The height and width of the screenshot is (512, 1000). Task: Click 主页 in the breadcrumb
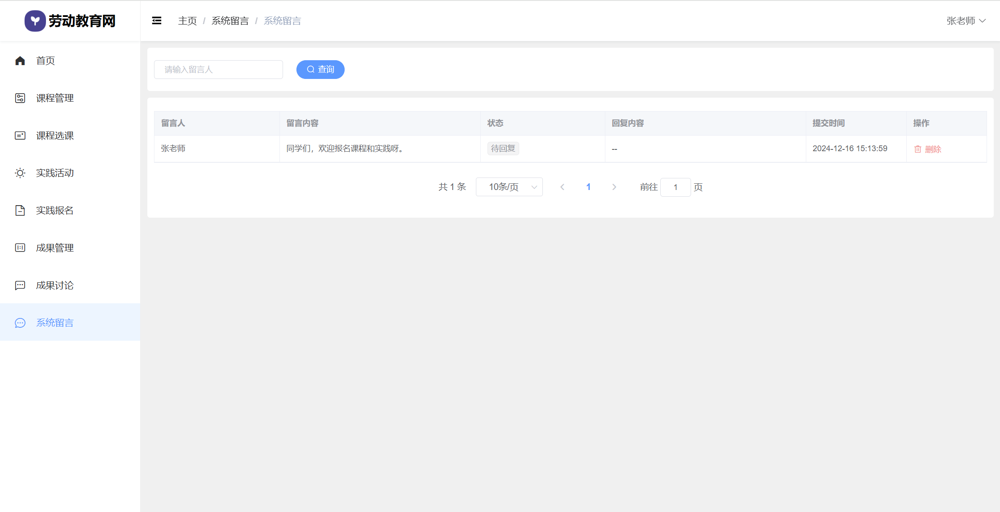187,21
